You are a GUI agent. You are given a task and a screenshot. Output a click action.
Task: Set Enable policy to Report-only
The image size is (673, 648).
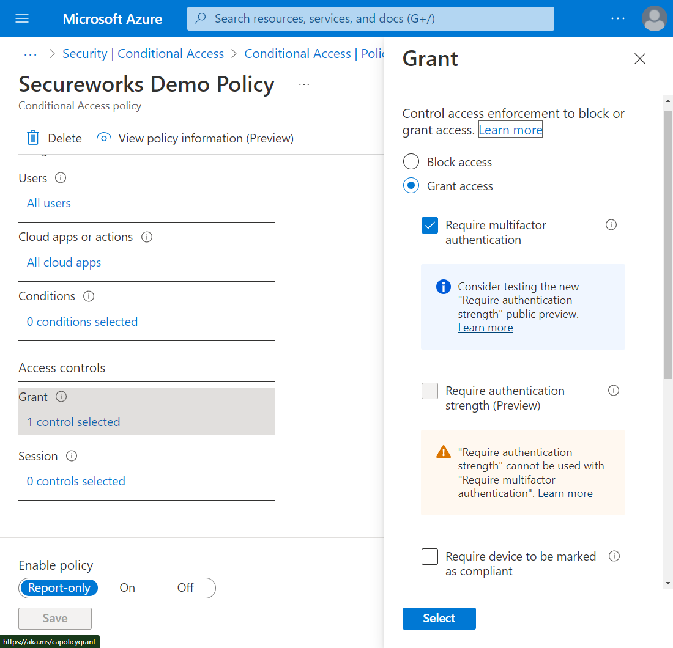click(x=59, y=587)
